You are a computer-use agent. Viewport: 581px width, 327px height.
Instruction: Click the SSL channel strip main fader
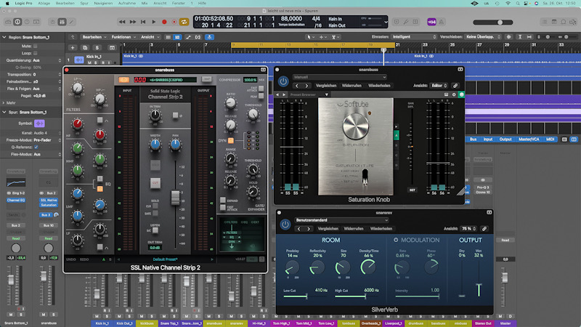click(175, 198)
